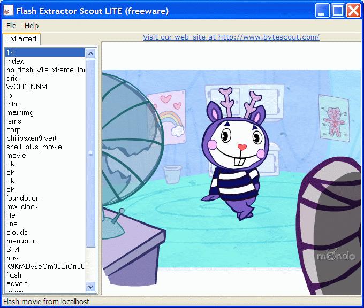Select the 'shell_plus_movie' list entry
Viewport: 364px width, 308px height.
[45, 147]
